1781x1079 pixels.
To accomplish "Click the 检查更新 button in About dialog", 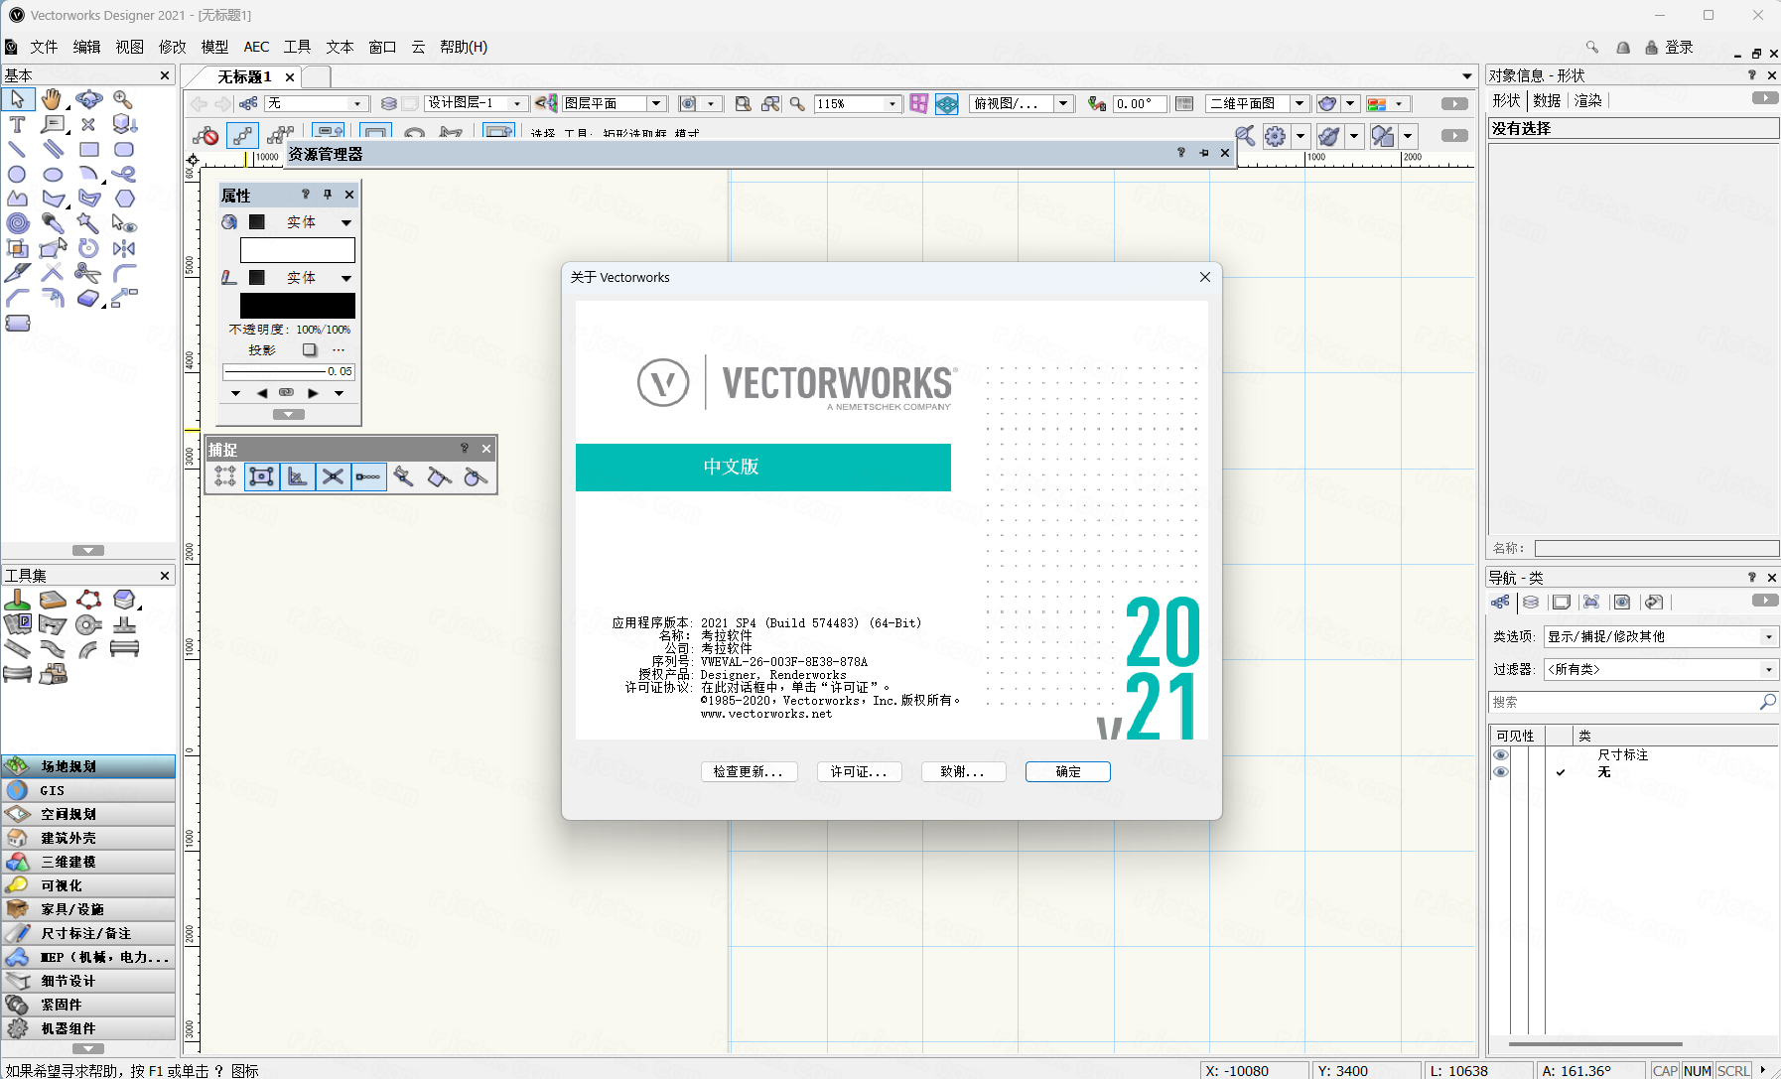I will click(x=750, y=771).
